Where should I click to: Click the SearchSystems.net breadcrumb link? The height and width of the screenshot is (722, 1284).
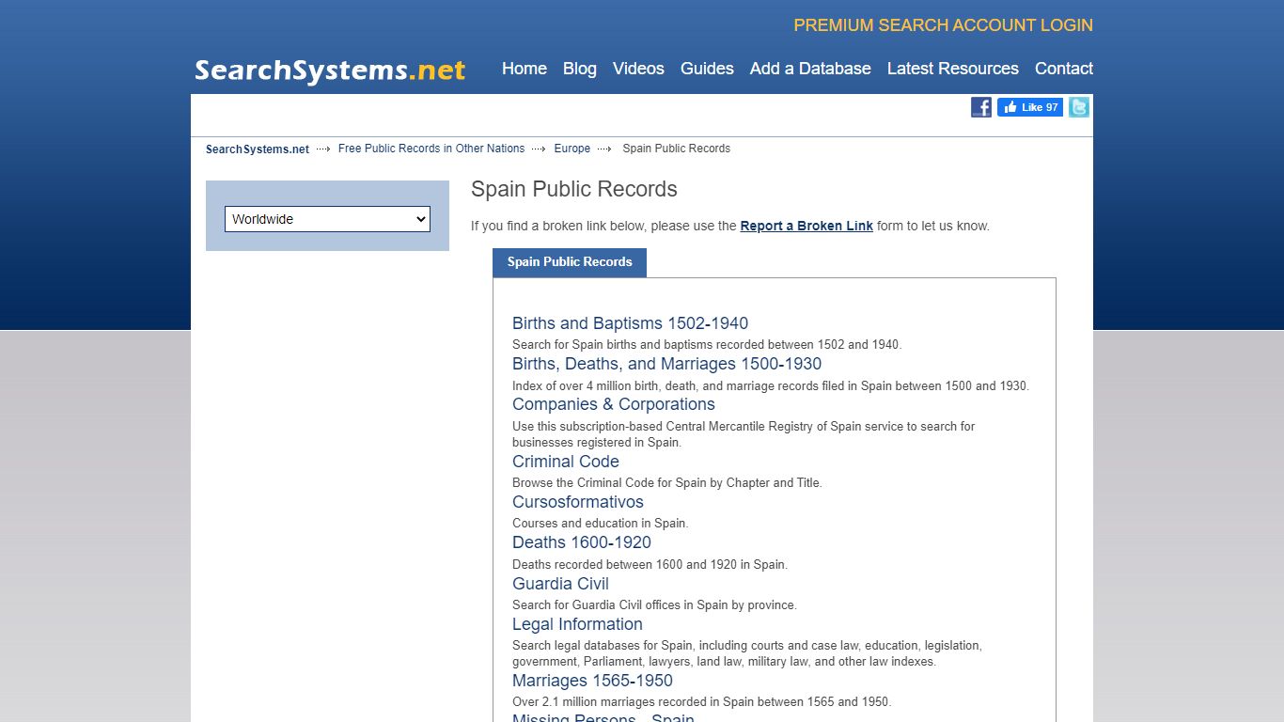coord(258,149)
